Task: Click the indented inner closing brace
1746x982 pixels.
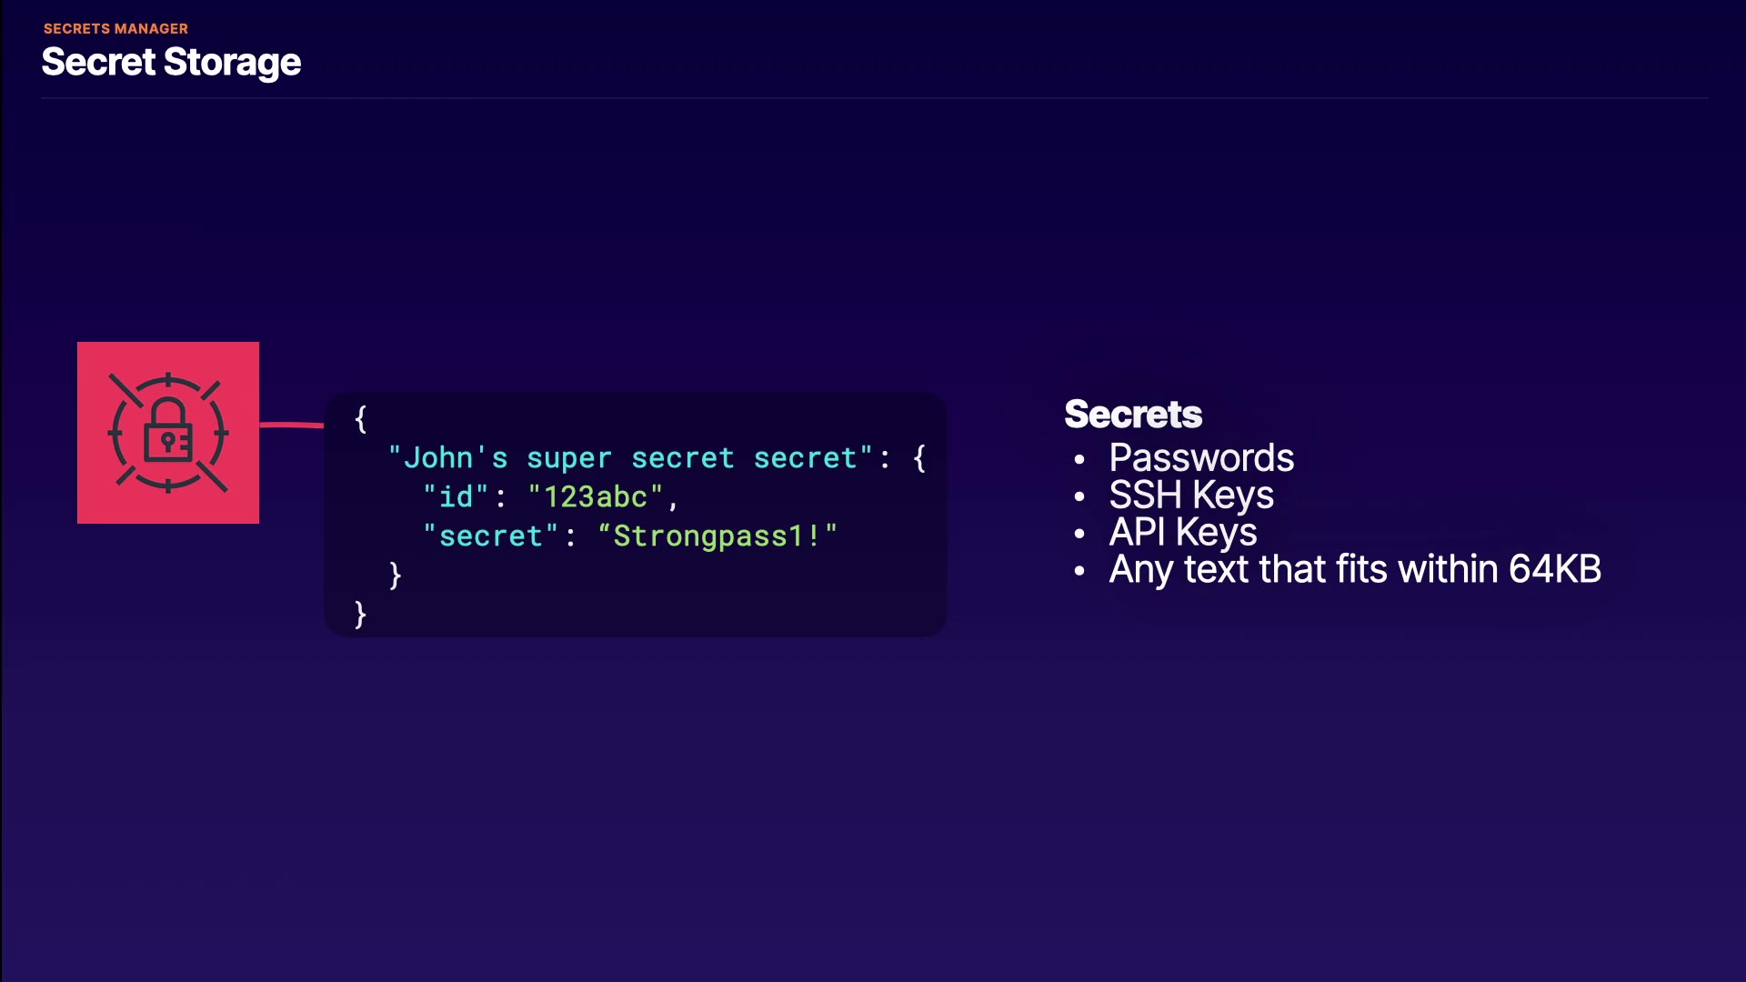Action: [x=395, y=575]
